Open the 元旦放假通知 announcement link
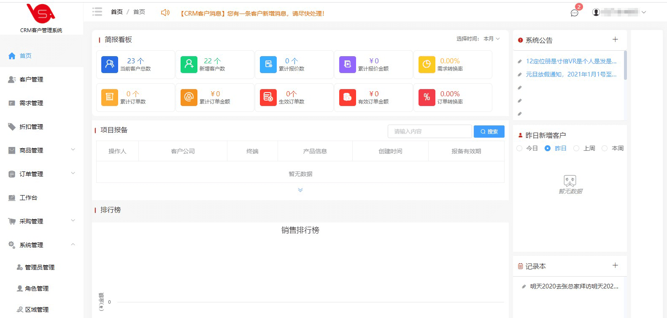Screen dimensions: 667x318 point(571,74)
